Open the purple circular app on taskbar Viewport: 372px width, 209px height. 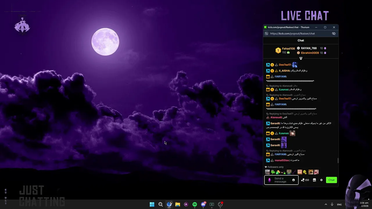tap(186, 204)
